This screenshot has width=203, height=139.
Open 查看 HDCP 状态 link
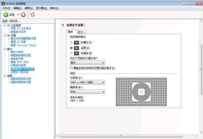19,62
